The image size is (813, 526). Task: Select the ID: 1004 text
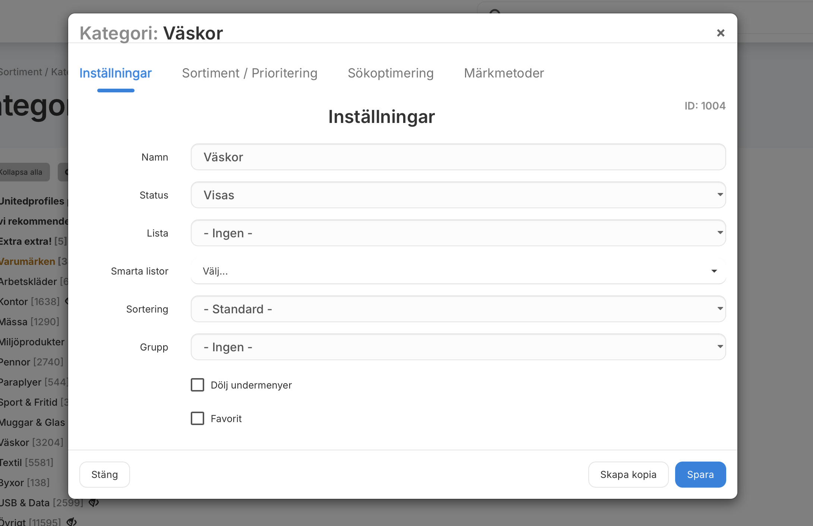point(705,106)
